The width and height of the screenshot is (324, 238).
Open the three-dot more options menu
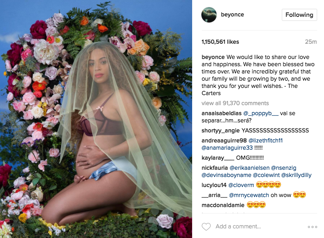(312, 227)
